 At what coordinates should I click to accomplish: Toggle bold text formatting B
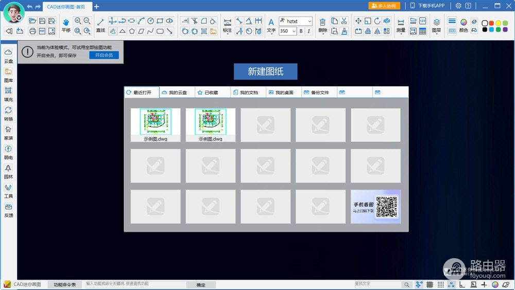[301, 31]
